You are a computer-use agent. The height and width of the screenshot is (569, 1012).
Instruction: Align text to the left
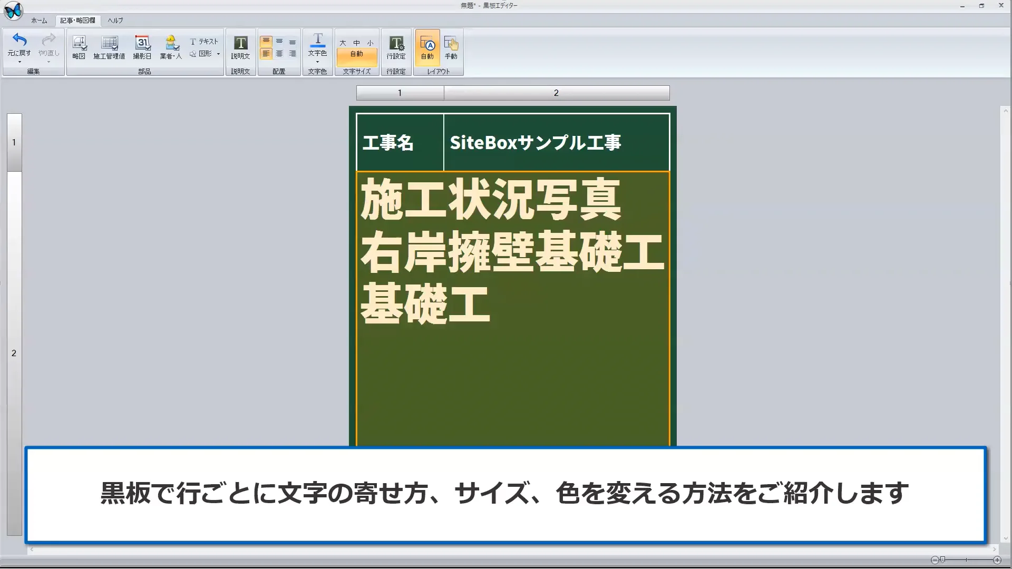coord(266,54)
